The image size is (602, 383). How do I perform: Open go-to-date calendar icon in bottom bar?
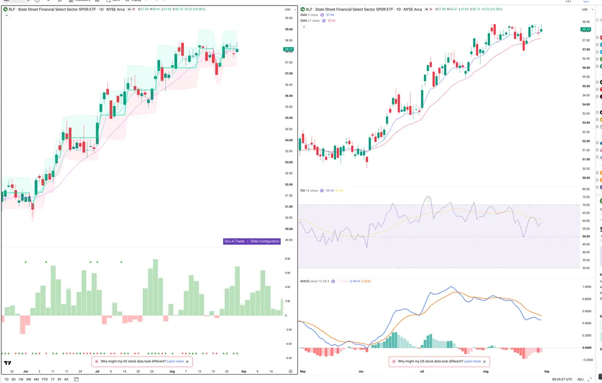pos(75,379)
